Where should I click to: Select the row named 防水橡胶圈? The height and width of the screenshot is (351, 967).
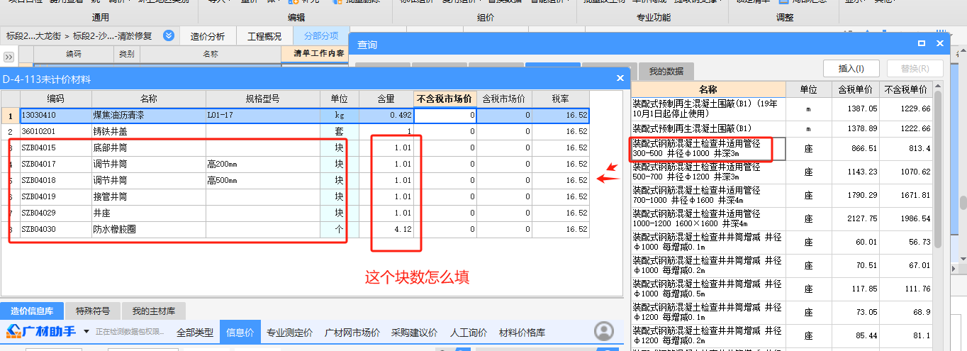(x=295, y=229)
